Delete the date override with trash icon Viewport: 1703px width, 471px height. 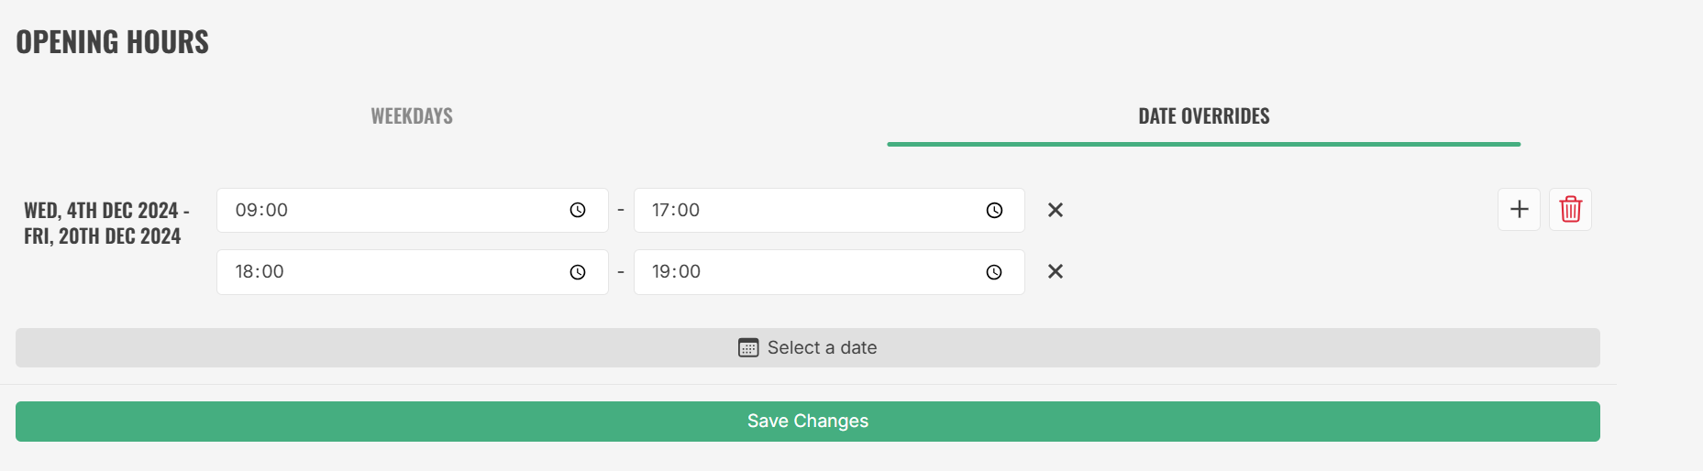pos(1570,209)
